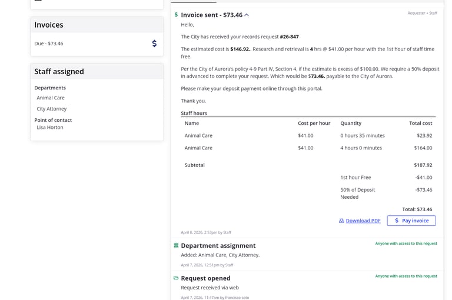Click request number #26-847 in the message
The height and width of the screenshot is (300, 452).
(289, 36)
